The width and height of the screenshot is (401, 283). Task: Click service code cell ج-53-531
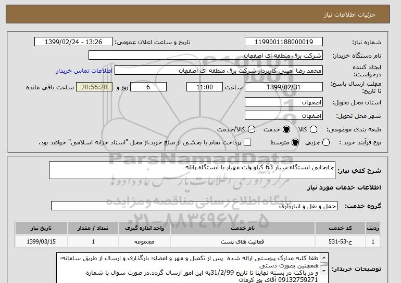click(340, 241)
